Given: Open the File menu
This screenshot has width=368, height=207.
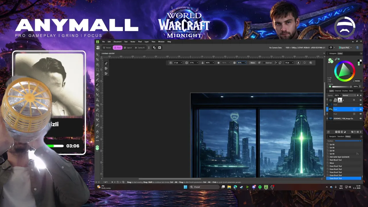Looking at the screenshot, I should [103, 42].
